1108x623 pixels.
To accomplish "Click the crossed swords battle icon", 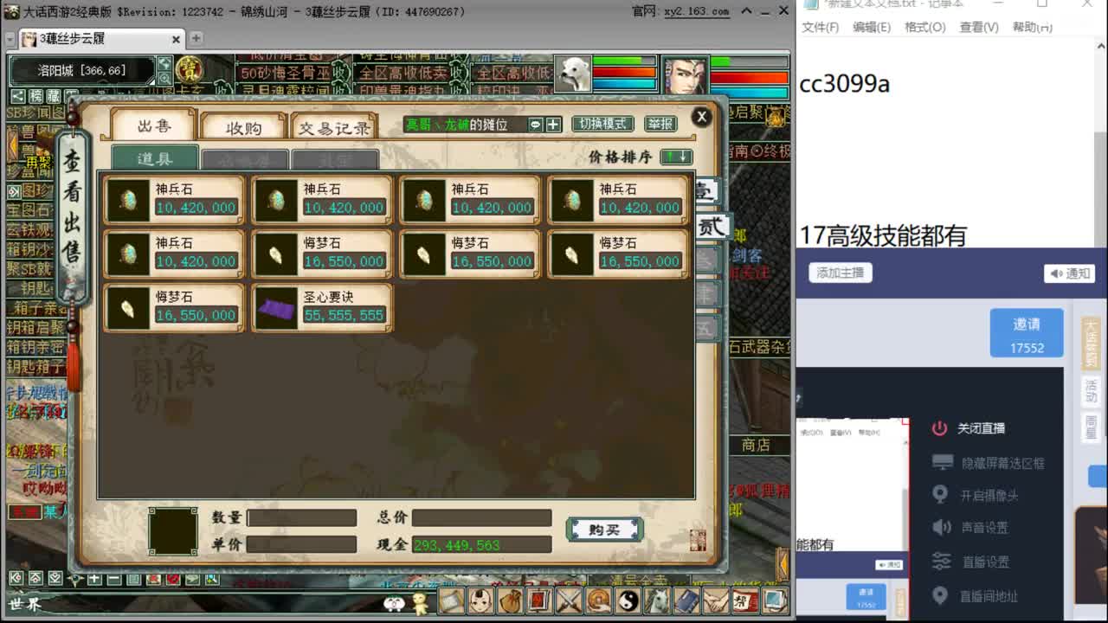I will (568, 601).
